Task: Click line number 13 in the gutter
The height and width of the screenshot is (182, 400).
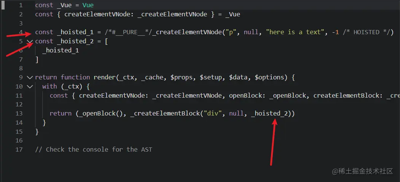Action: coord(19,113)
